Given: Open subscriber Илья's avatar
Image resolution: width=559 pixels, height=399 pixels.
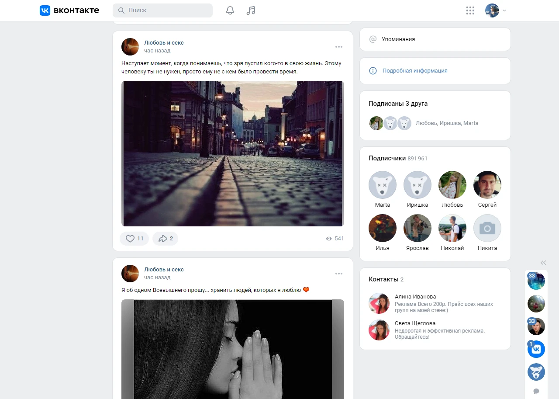Looking at the screenshot, I should click(x=383, y=228).
